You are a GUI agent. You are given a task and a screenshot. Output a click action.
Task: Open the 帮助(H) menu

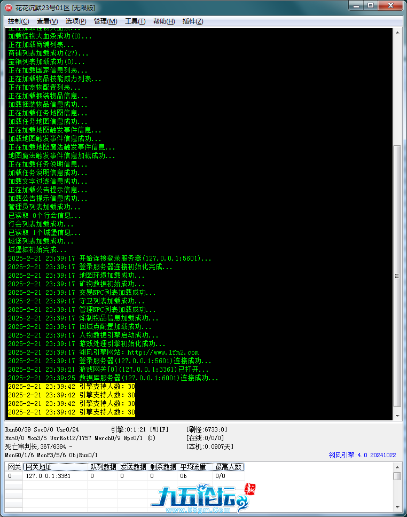pos(163,21)
